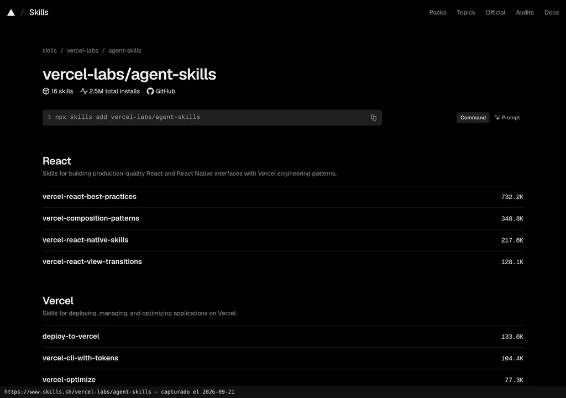566x398 pixels.
Task: Click the React section heading
Action: (57, 161)
